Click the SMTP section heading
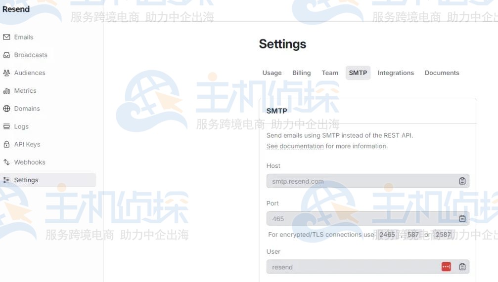Image resolution: width=498 pixels, height=282 pixels. coord(276,111)
